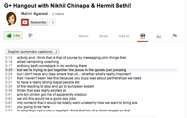The height and width of the screenshot is (118, 187).
Task: Open the Add to tab
Action: coord(124,36)
